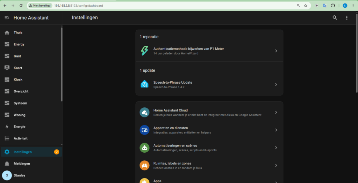Open the Stanley user profile
This screenshot has height=183, width=358.
[x=19, y=175]
